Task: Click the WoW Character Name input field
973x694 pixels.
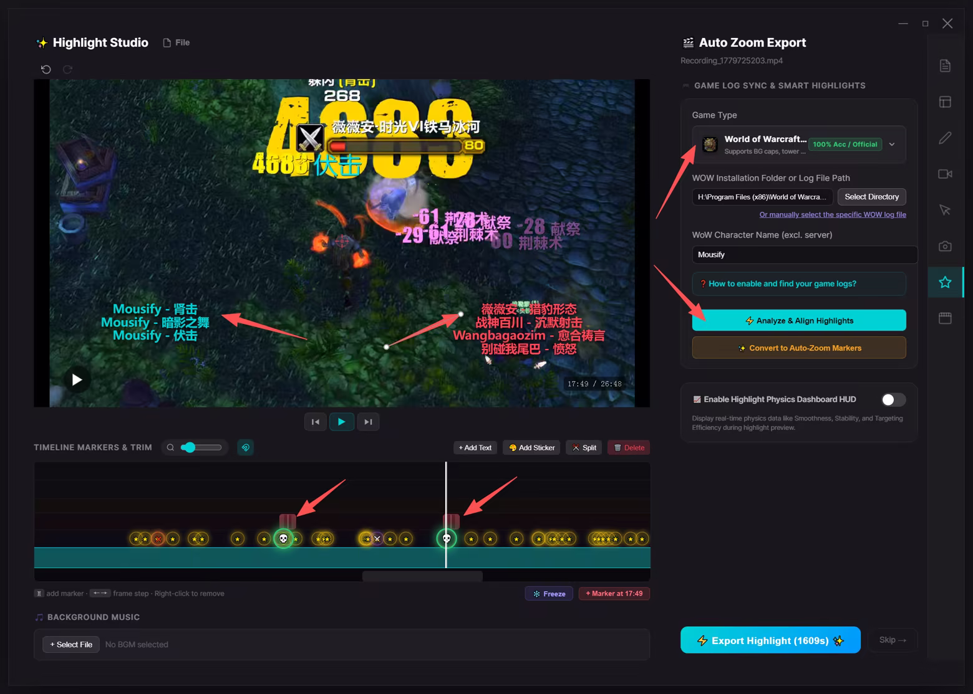Action: (x=805, y=255)
